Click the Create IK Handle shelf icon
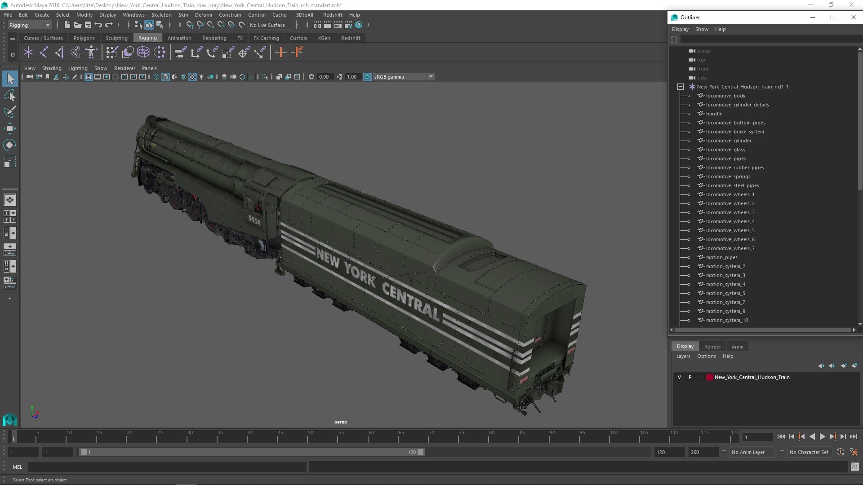The width and height of the screenshot is (863, 485). pos(60,53)
